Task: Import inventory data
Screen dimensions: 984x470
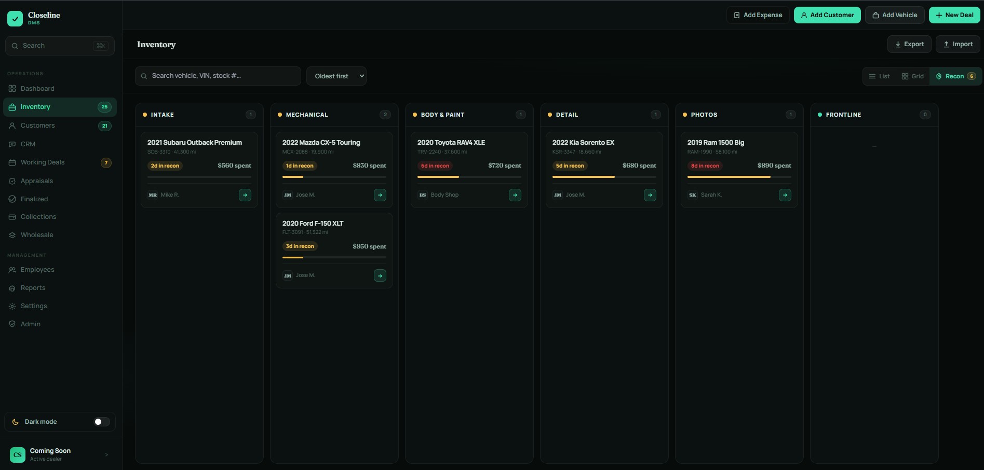Action: click(x=958, y=44)
